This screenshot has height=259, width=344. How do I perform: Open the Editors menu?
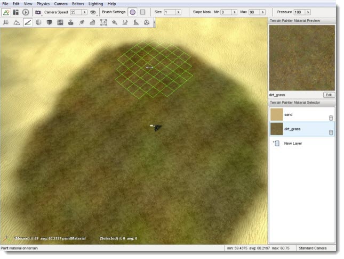pos(78,4)
